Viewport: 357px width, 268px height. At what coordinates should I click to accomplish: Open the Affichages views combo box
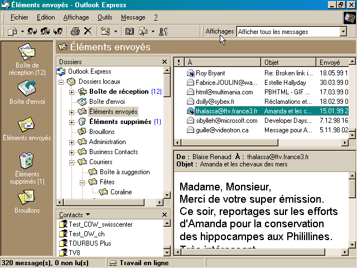pyautogui.click(x=291, y=32)
